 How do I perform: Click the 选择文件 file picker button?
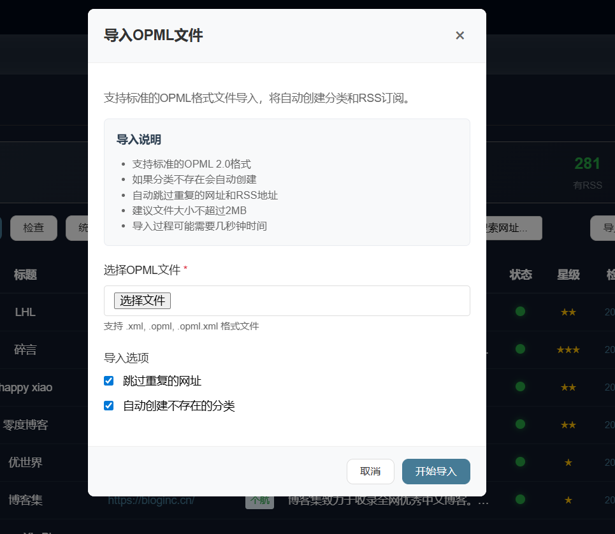(142, 300)
